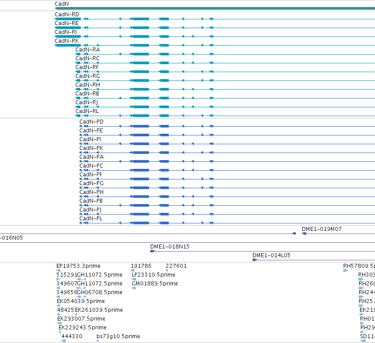Pick the CadN-PF protein label
This screenshot has height=343, width=375.
tap(91, 175)
